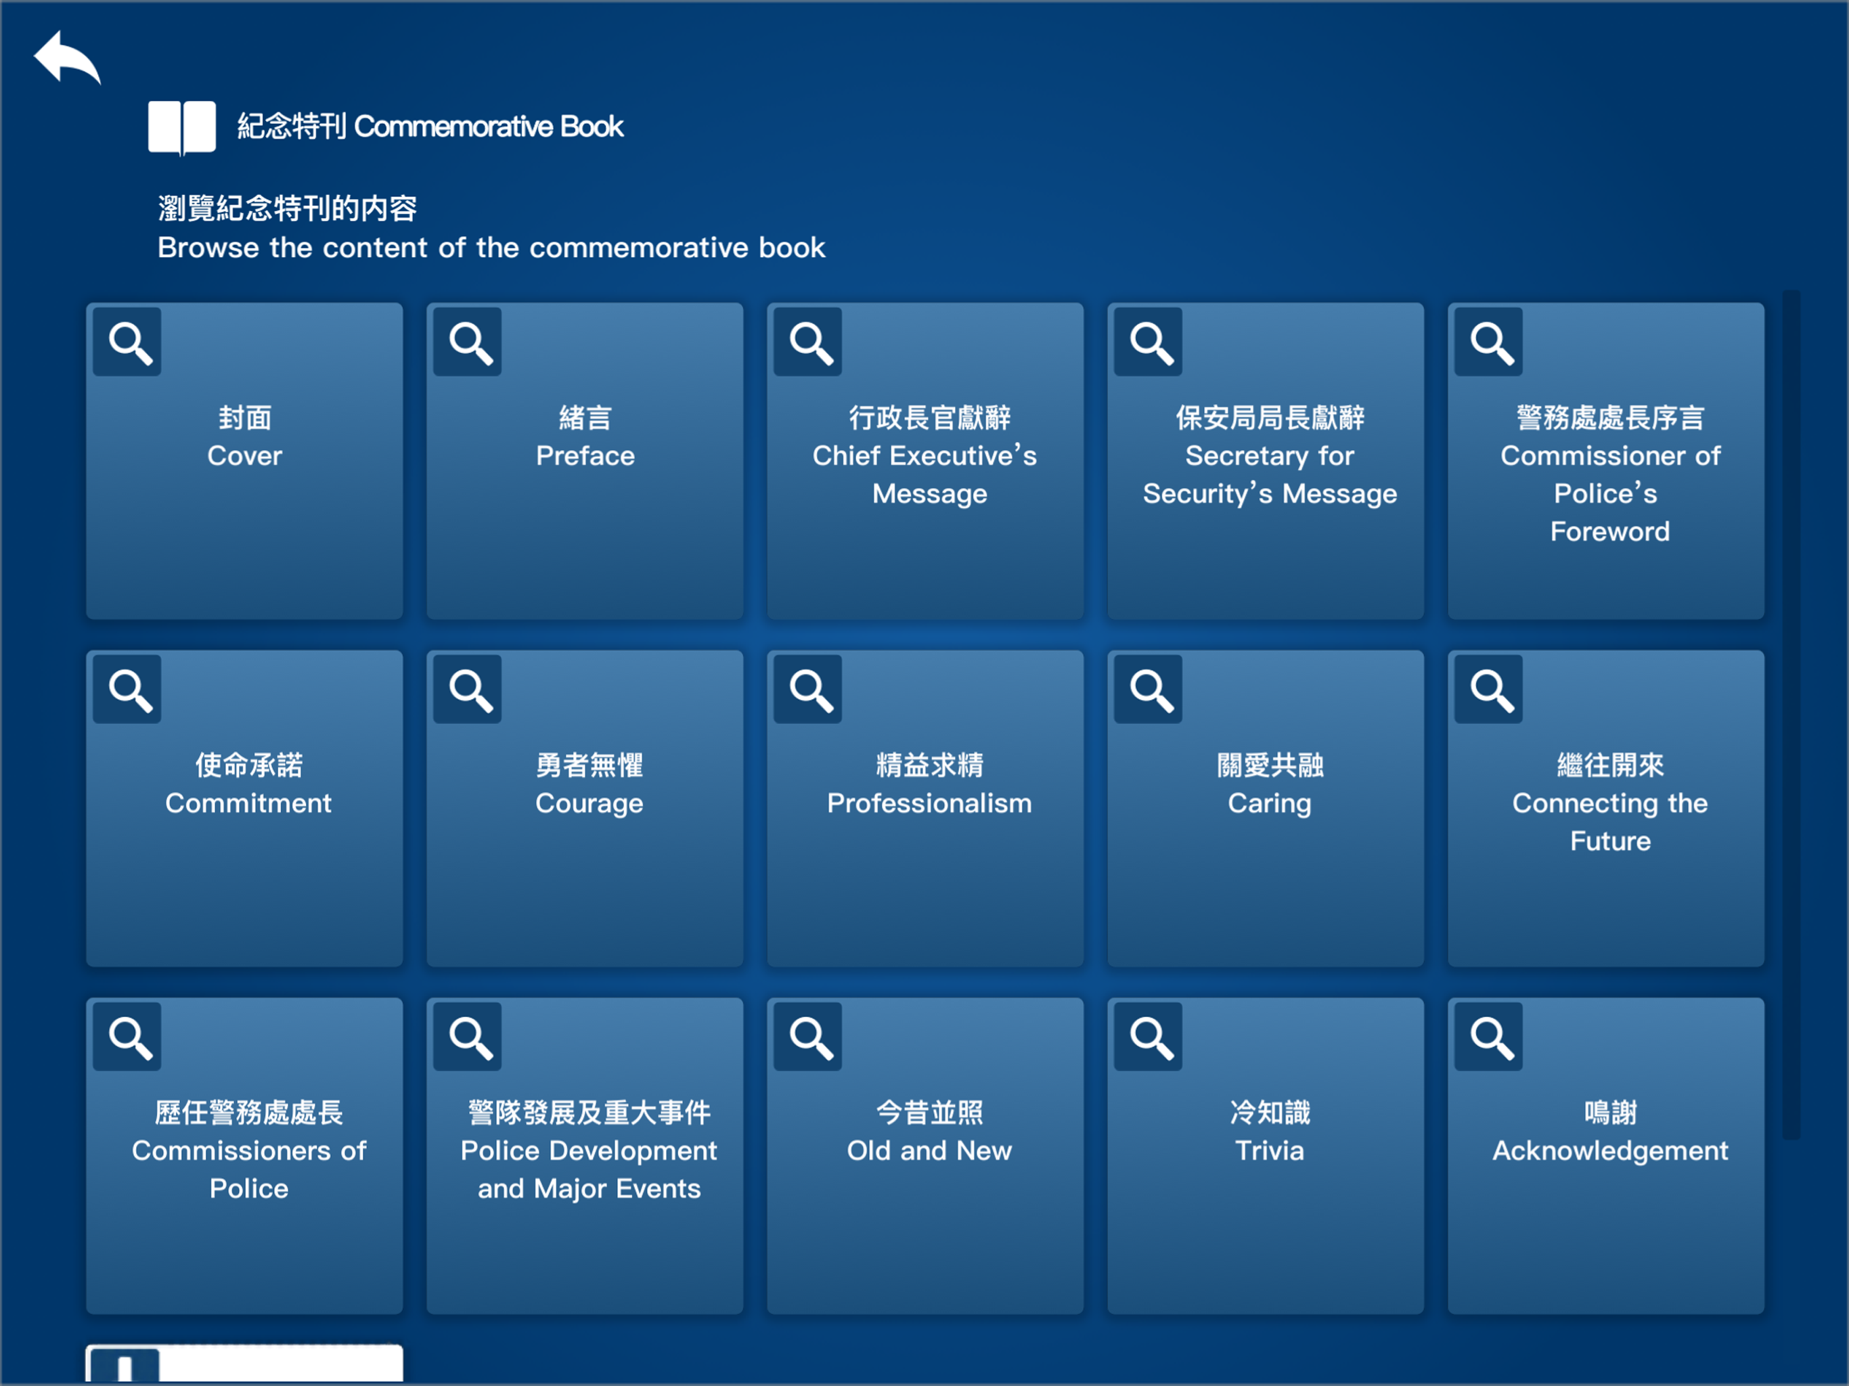
Task: Open the Commitment chapter tile
Action: pyautogui.click(x=244, y=808)
